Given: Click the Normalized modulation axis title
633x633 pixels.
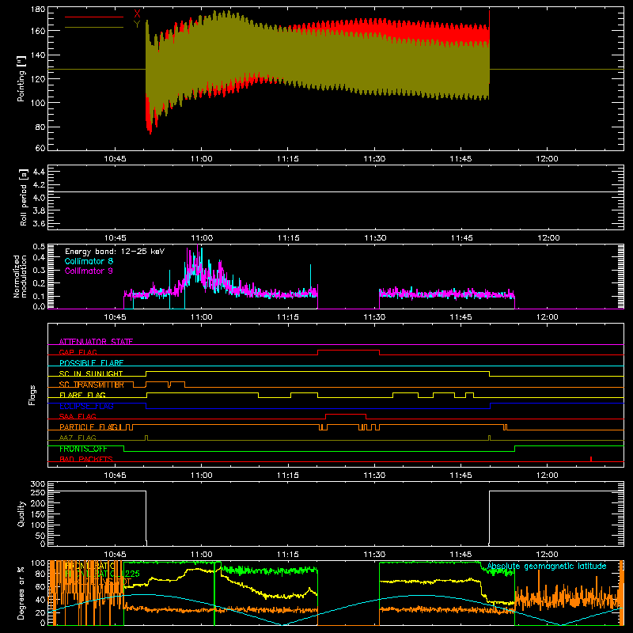Looking at the screenshot, I should [20, 276].
